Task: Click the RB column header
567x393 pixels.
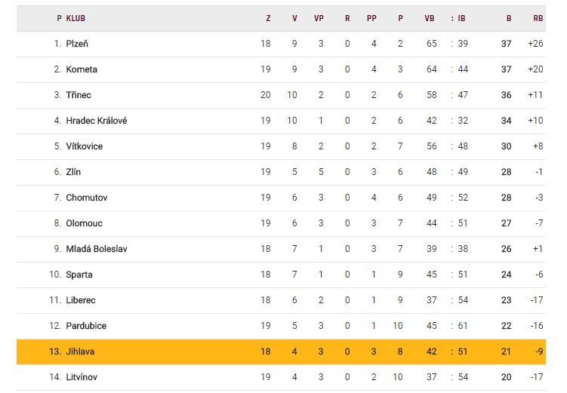Action: pos(538,18)
